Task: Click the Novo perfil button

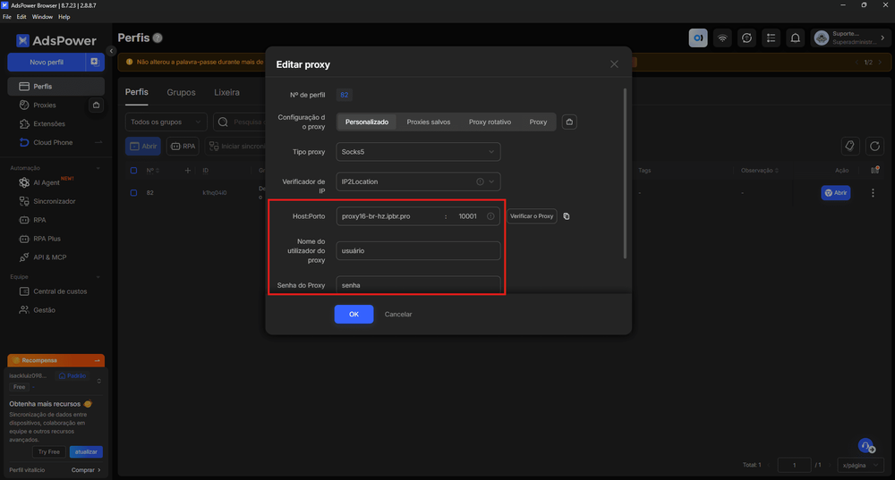Action: coord(47,62)
